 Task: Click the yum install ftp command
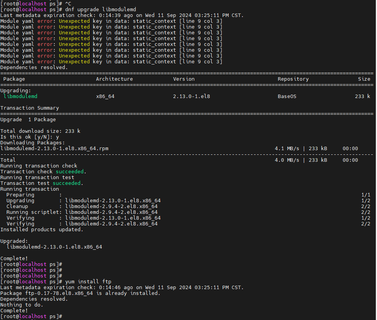coord(88,281)
